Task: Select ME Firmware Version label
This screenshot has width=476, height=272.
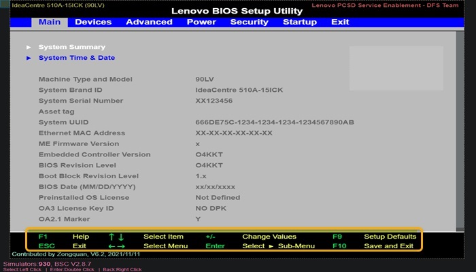Action: click(x=79, y=144)
